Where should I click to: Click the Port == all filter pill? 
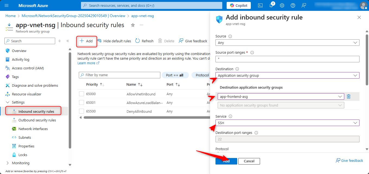click(x=175, y=75)
